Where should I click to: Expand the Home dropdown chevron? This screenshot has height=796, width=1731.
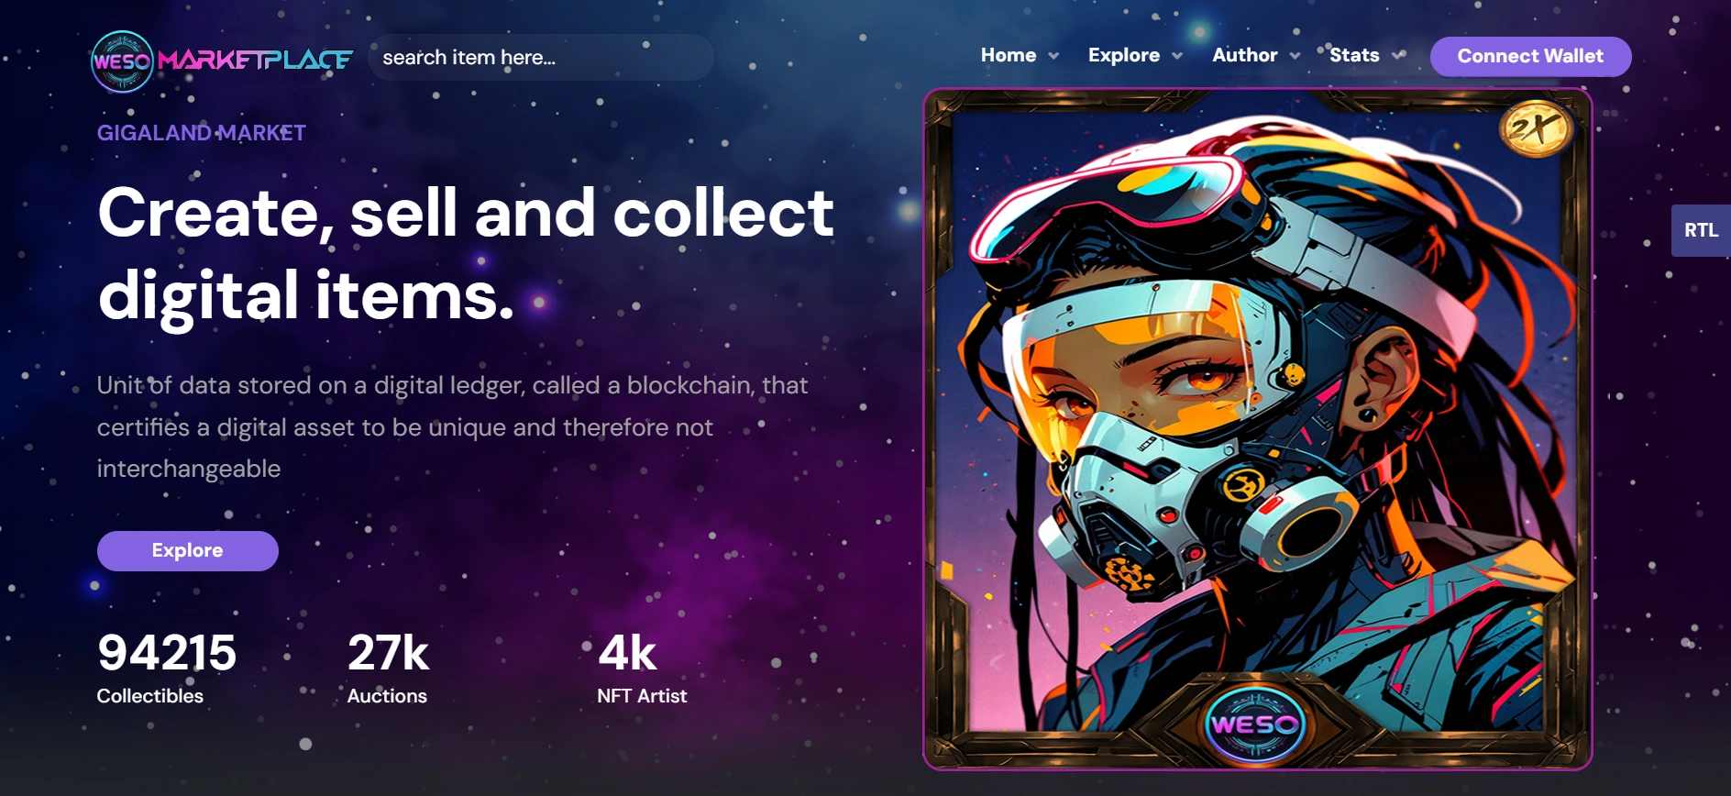tap(1053, 56)
